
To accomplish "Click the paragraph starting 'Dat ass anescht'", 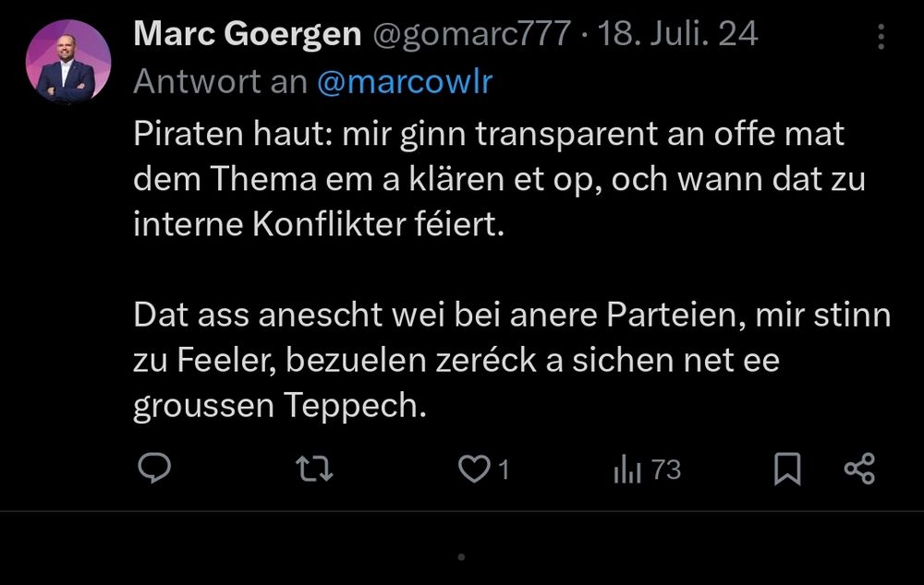I will [x=511, y=360].
